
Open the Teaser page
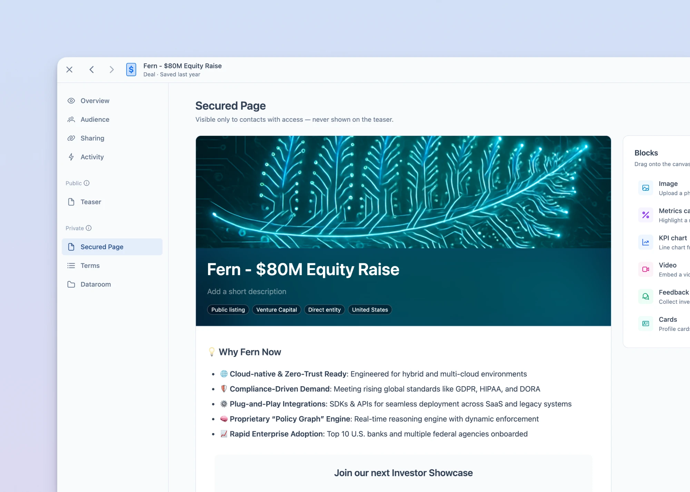pos(112,202)
